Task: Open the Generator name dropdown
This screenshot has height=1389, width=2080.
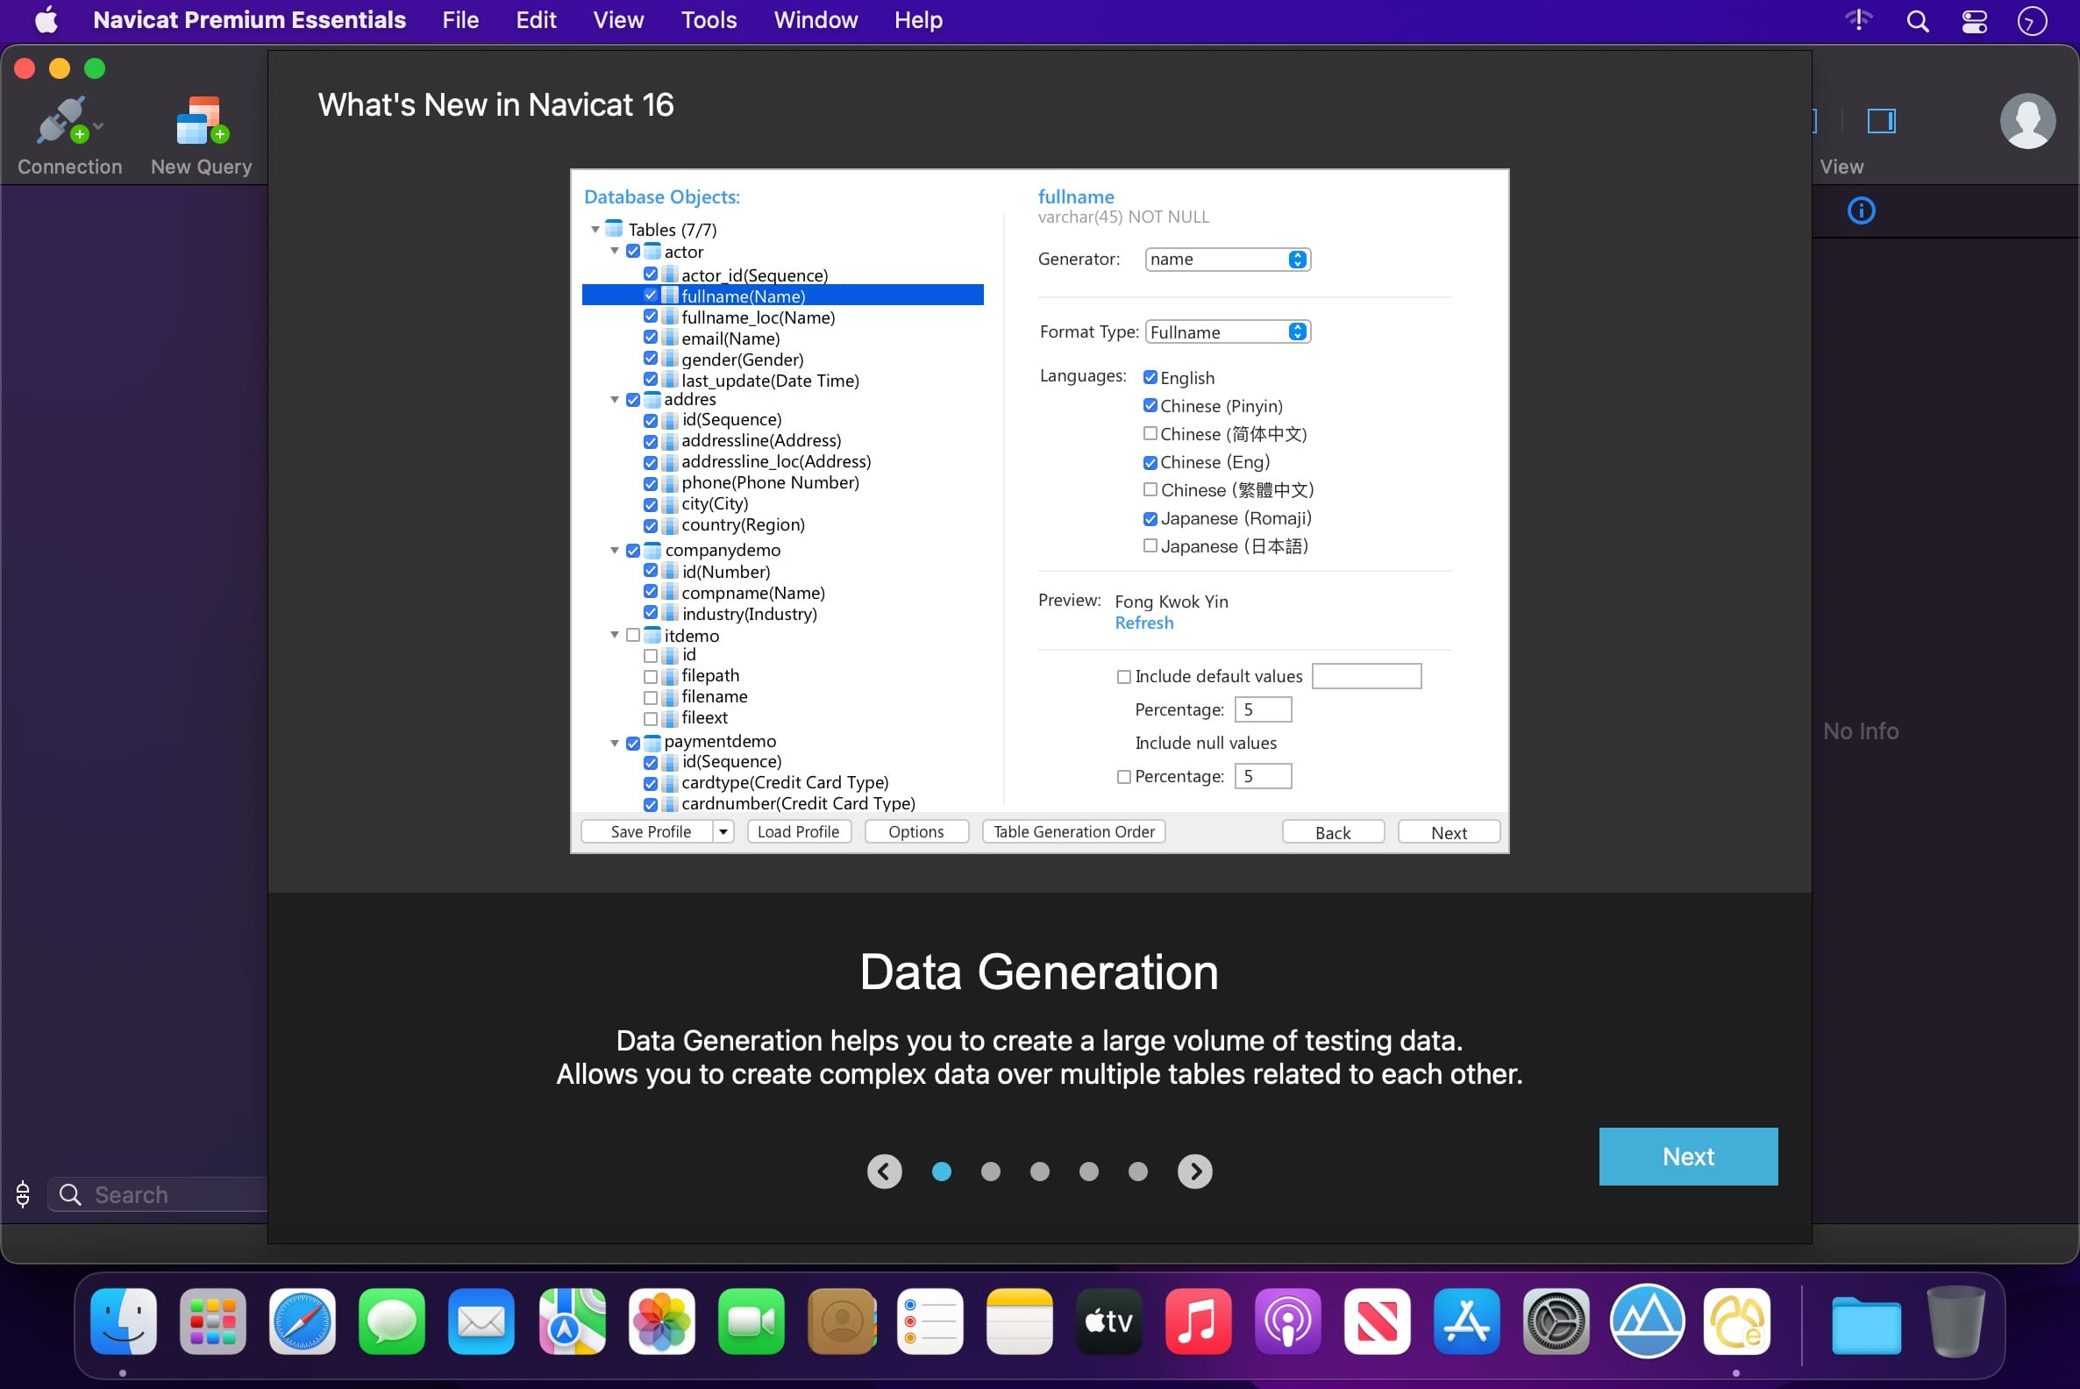Action: [1227, 259]
